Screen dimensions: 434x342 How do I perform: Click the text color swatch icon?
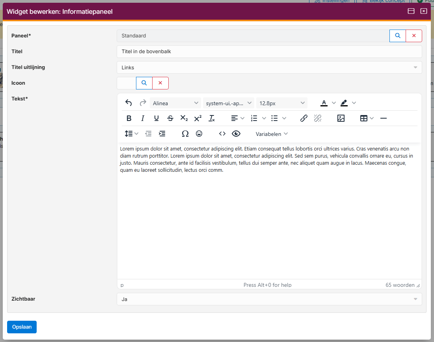pyautogui.click(x=324, y=103)
